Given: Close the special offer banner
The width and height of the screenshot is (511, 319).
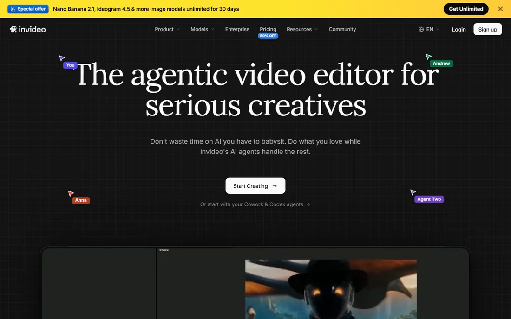Looking at the screenshot, I should point(500,9).
